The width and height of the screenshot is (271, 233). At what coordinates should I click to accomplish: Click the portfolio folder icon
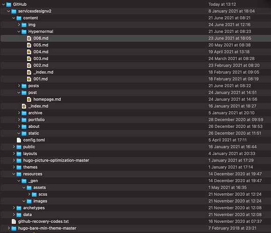click(x=24, y=120)
